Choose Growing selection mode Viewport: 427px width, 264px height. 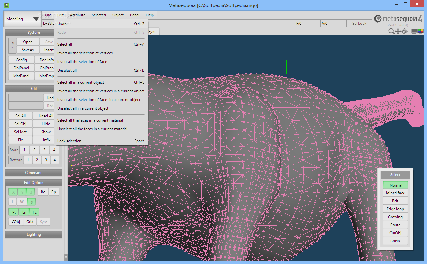[395, 217]
